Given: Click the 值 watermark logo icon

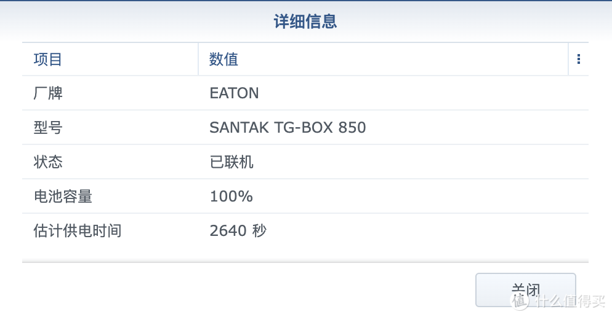Looking at the screenshot, I should click(520, 300).
